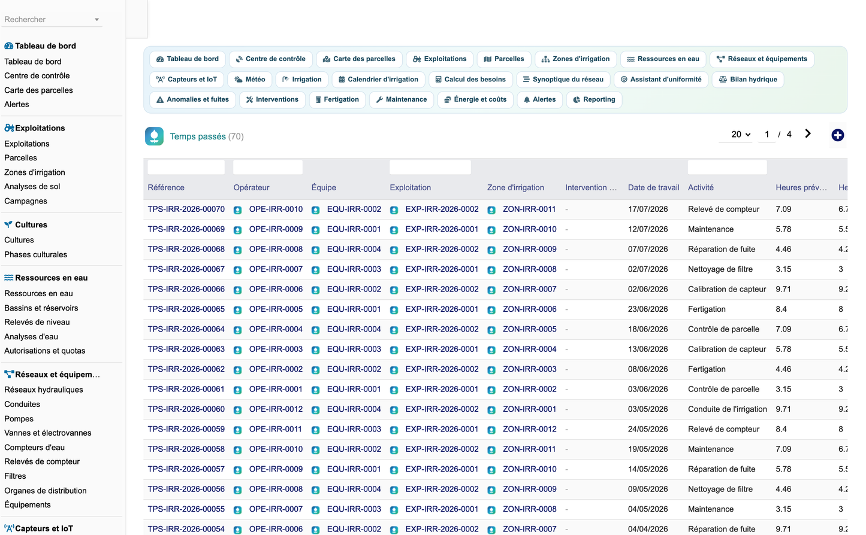The height and width of the screenshot is (535, 866).
Task: Open record TPS-IRR-2026-00070
Action: [x=186, y=209]
